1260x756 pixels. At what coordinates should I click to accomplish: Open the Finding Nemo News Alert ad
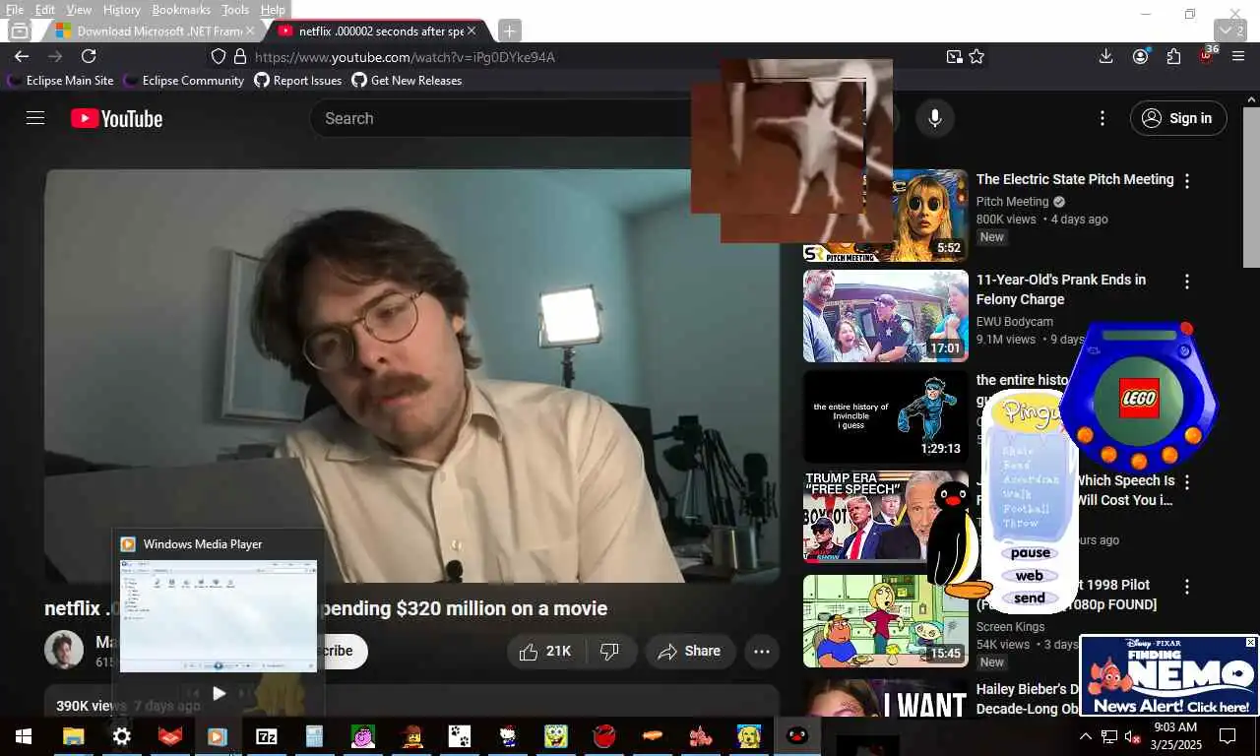[1169, 677]
